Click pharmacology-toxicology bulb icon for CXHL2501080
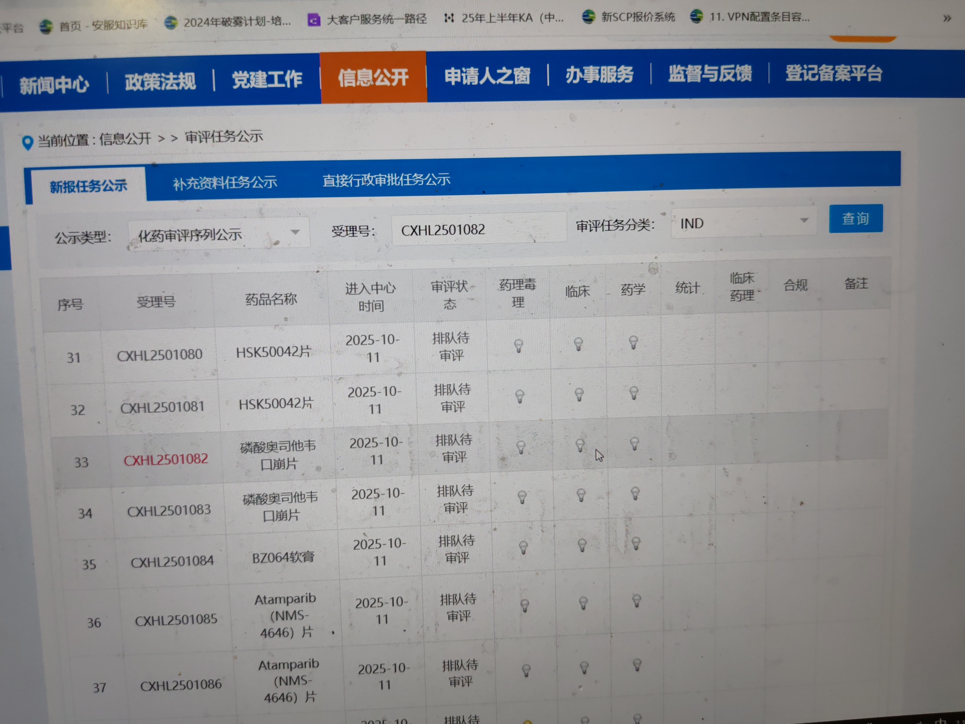Image resolution: width=965 pixels, height=724 pixels. pos(519,345)
